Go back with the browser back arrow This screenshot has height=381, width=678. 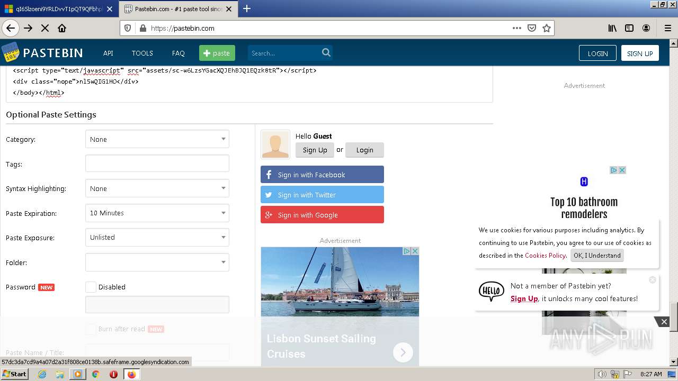point(11,28)
